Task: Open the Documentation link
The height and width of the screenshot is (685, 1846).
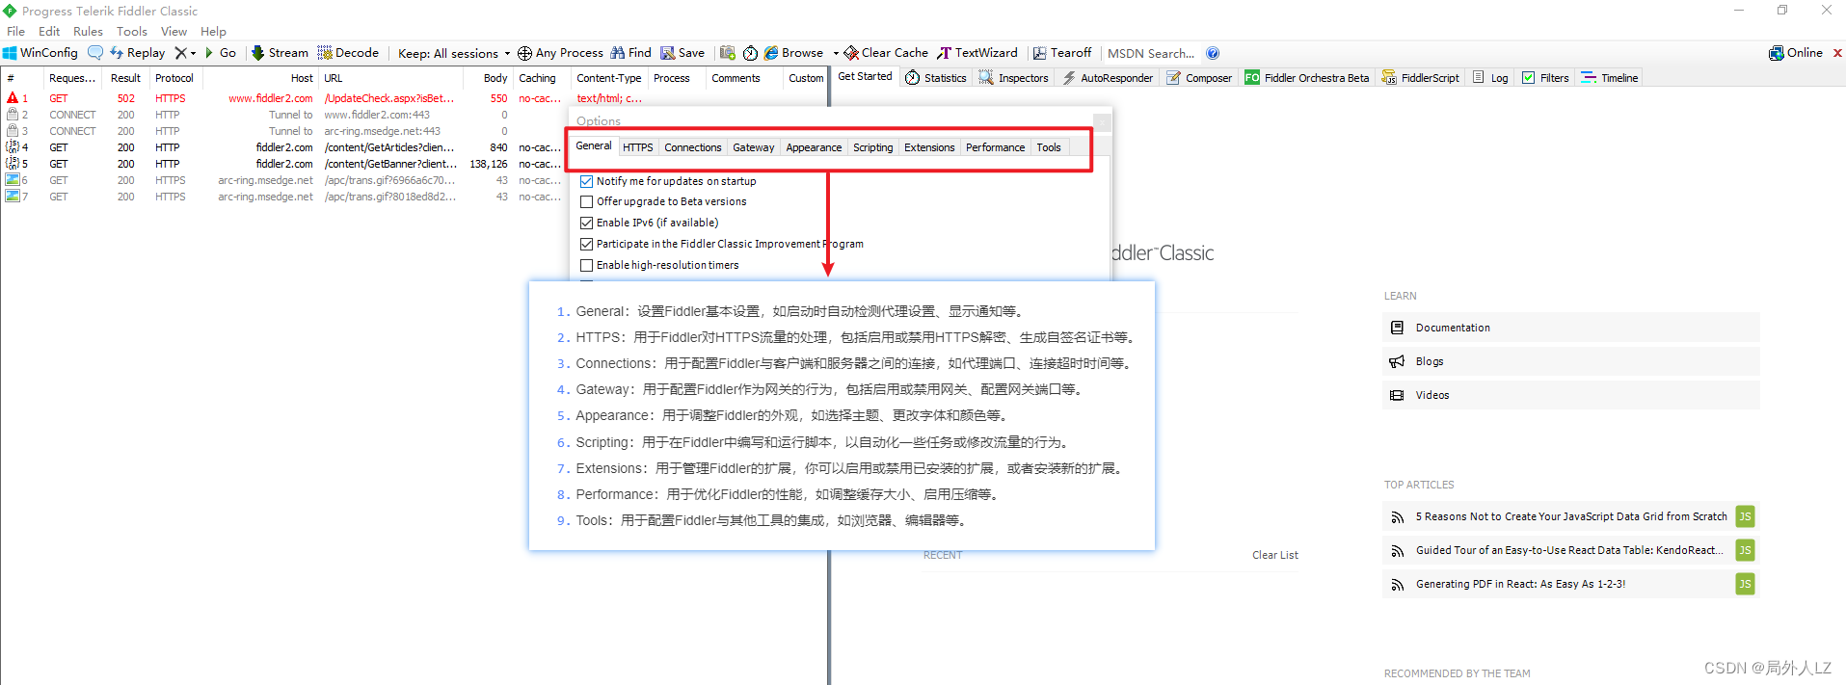Action: 1570,328
